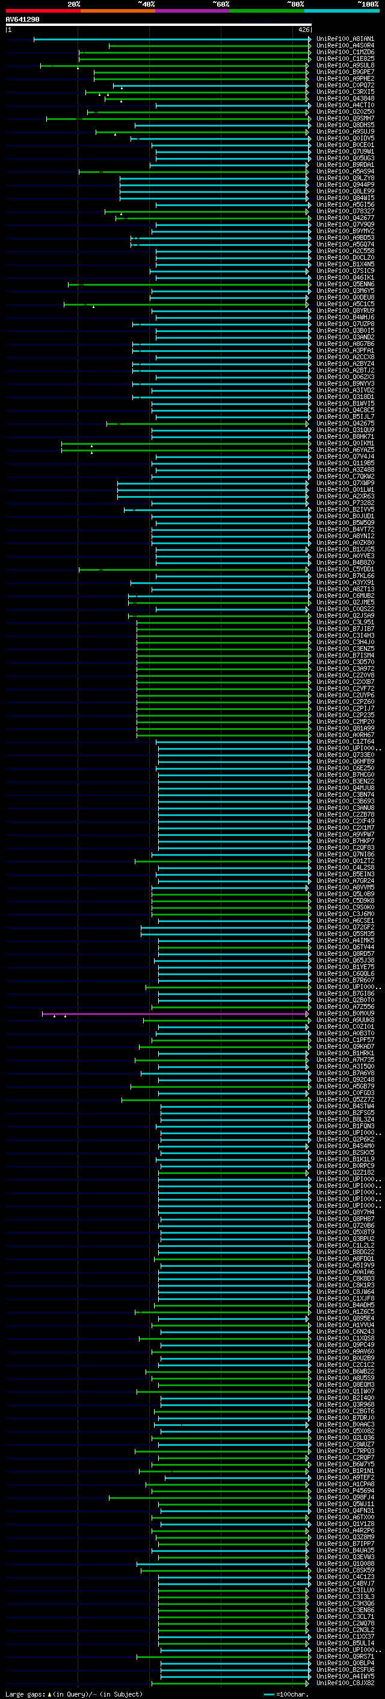Click the cyan alignment bar for UniRef100_A8IAN1
The width and height of the screenshot is (385, 1699).
[x=172, y=39]
